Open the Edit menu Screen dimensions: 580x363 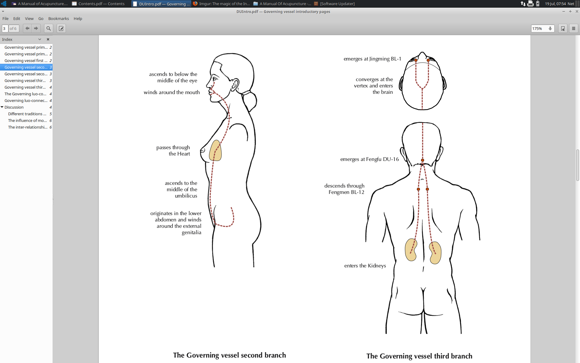pyautogui.click(x=17, y=18)
